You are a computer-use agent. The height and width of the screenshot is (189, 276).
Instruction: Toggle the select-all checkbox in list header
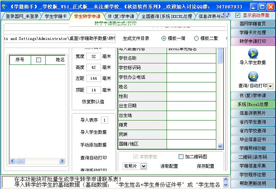(x=38, y=60)
